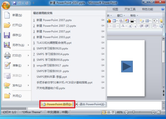Click the Undo arrow in Quick Access Toolbar
Viewport: 166px width, 119px height.
click(x=20, y=3)
